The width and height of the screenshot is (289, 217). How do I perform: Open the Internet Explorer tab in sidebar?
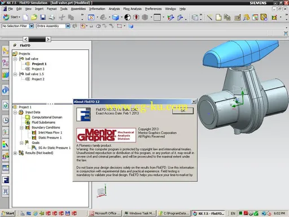pyautogui.click(x=6, y=106)
